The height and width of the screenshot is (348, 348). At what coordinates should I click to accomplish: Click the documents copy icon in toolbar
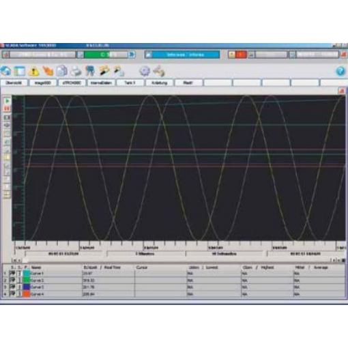(x=62, y=71)
